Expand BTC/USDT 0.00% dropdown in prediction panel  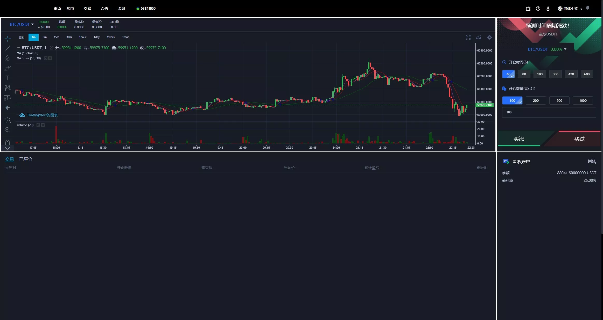[547, 49]
